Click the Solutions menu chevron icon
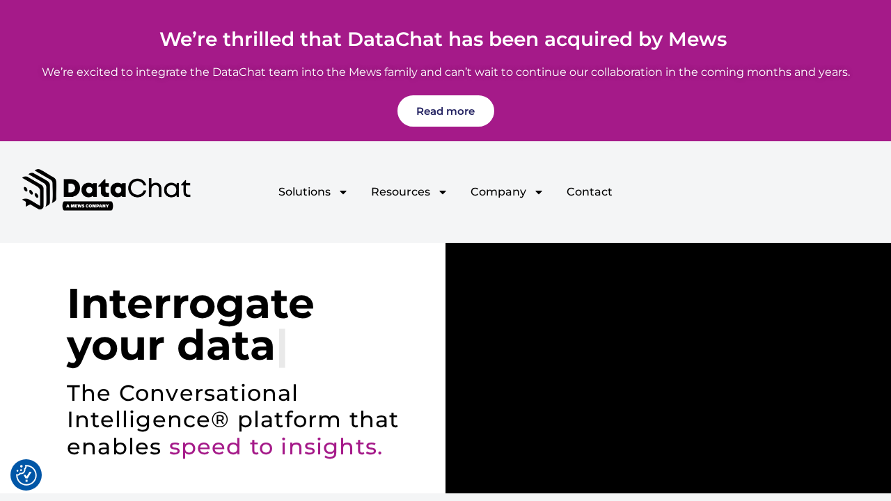This screenshot has height=501, width=891. 342,191
